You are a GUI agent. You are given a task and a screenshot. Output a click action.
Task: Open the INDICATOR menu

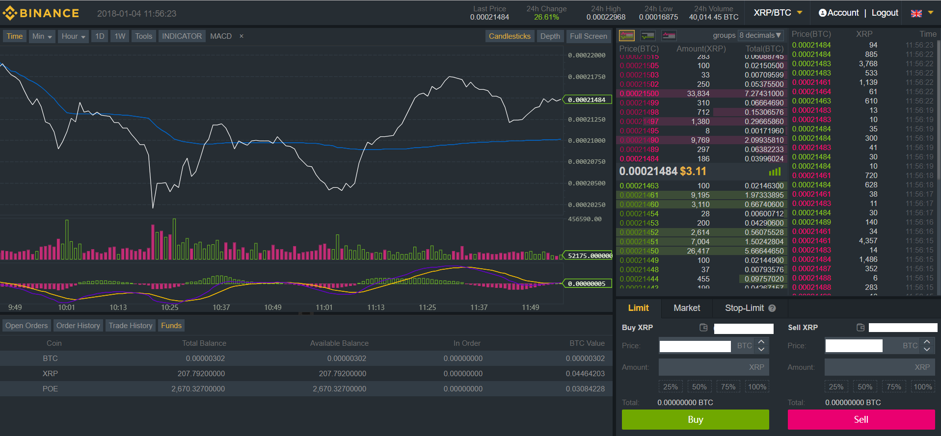[182, 36]
